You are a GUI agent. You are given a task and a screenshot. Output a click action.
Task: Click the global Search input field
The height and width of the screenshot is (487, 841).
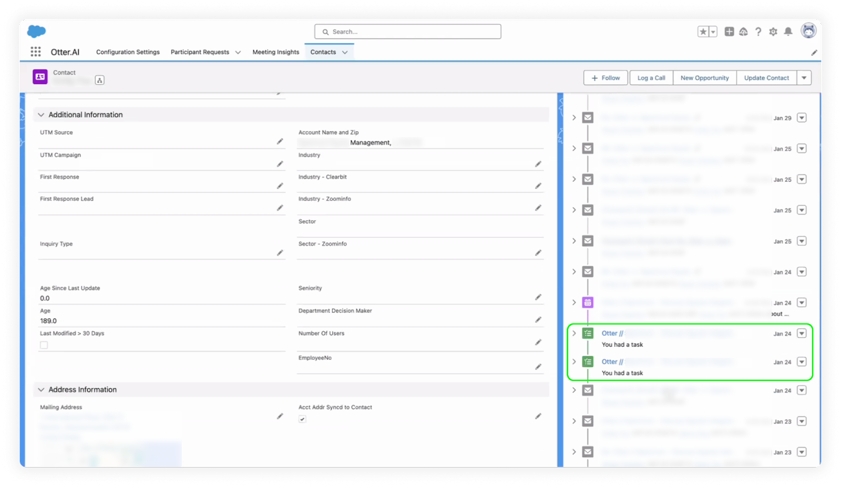[x=408, y=32]
